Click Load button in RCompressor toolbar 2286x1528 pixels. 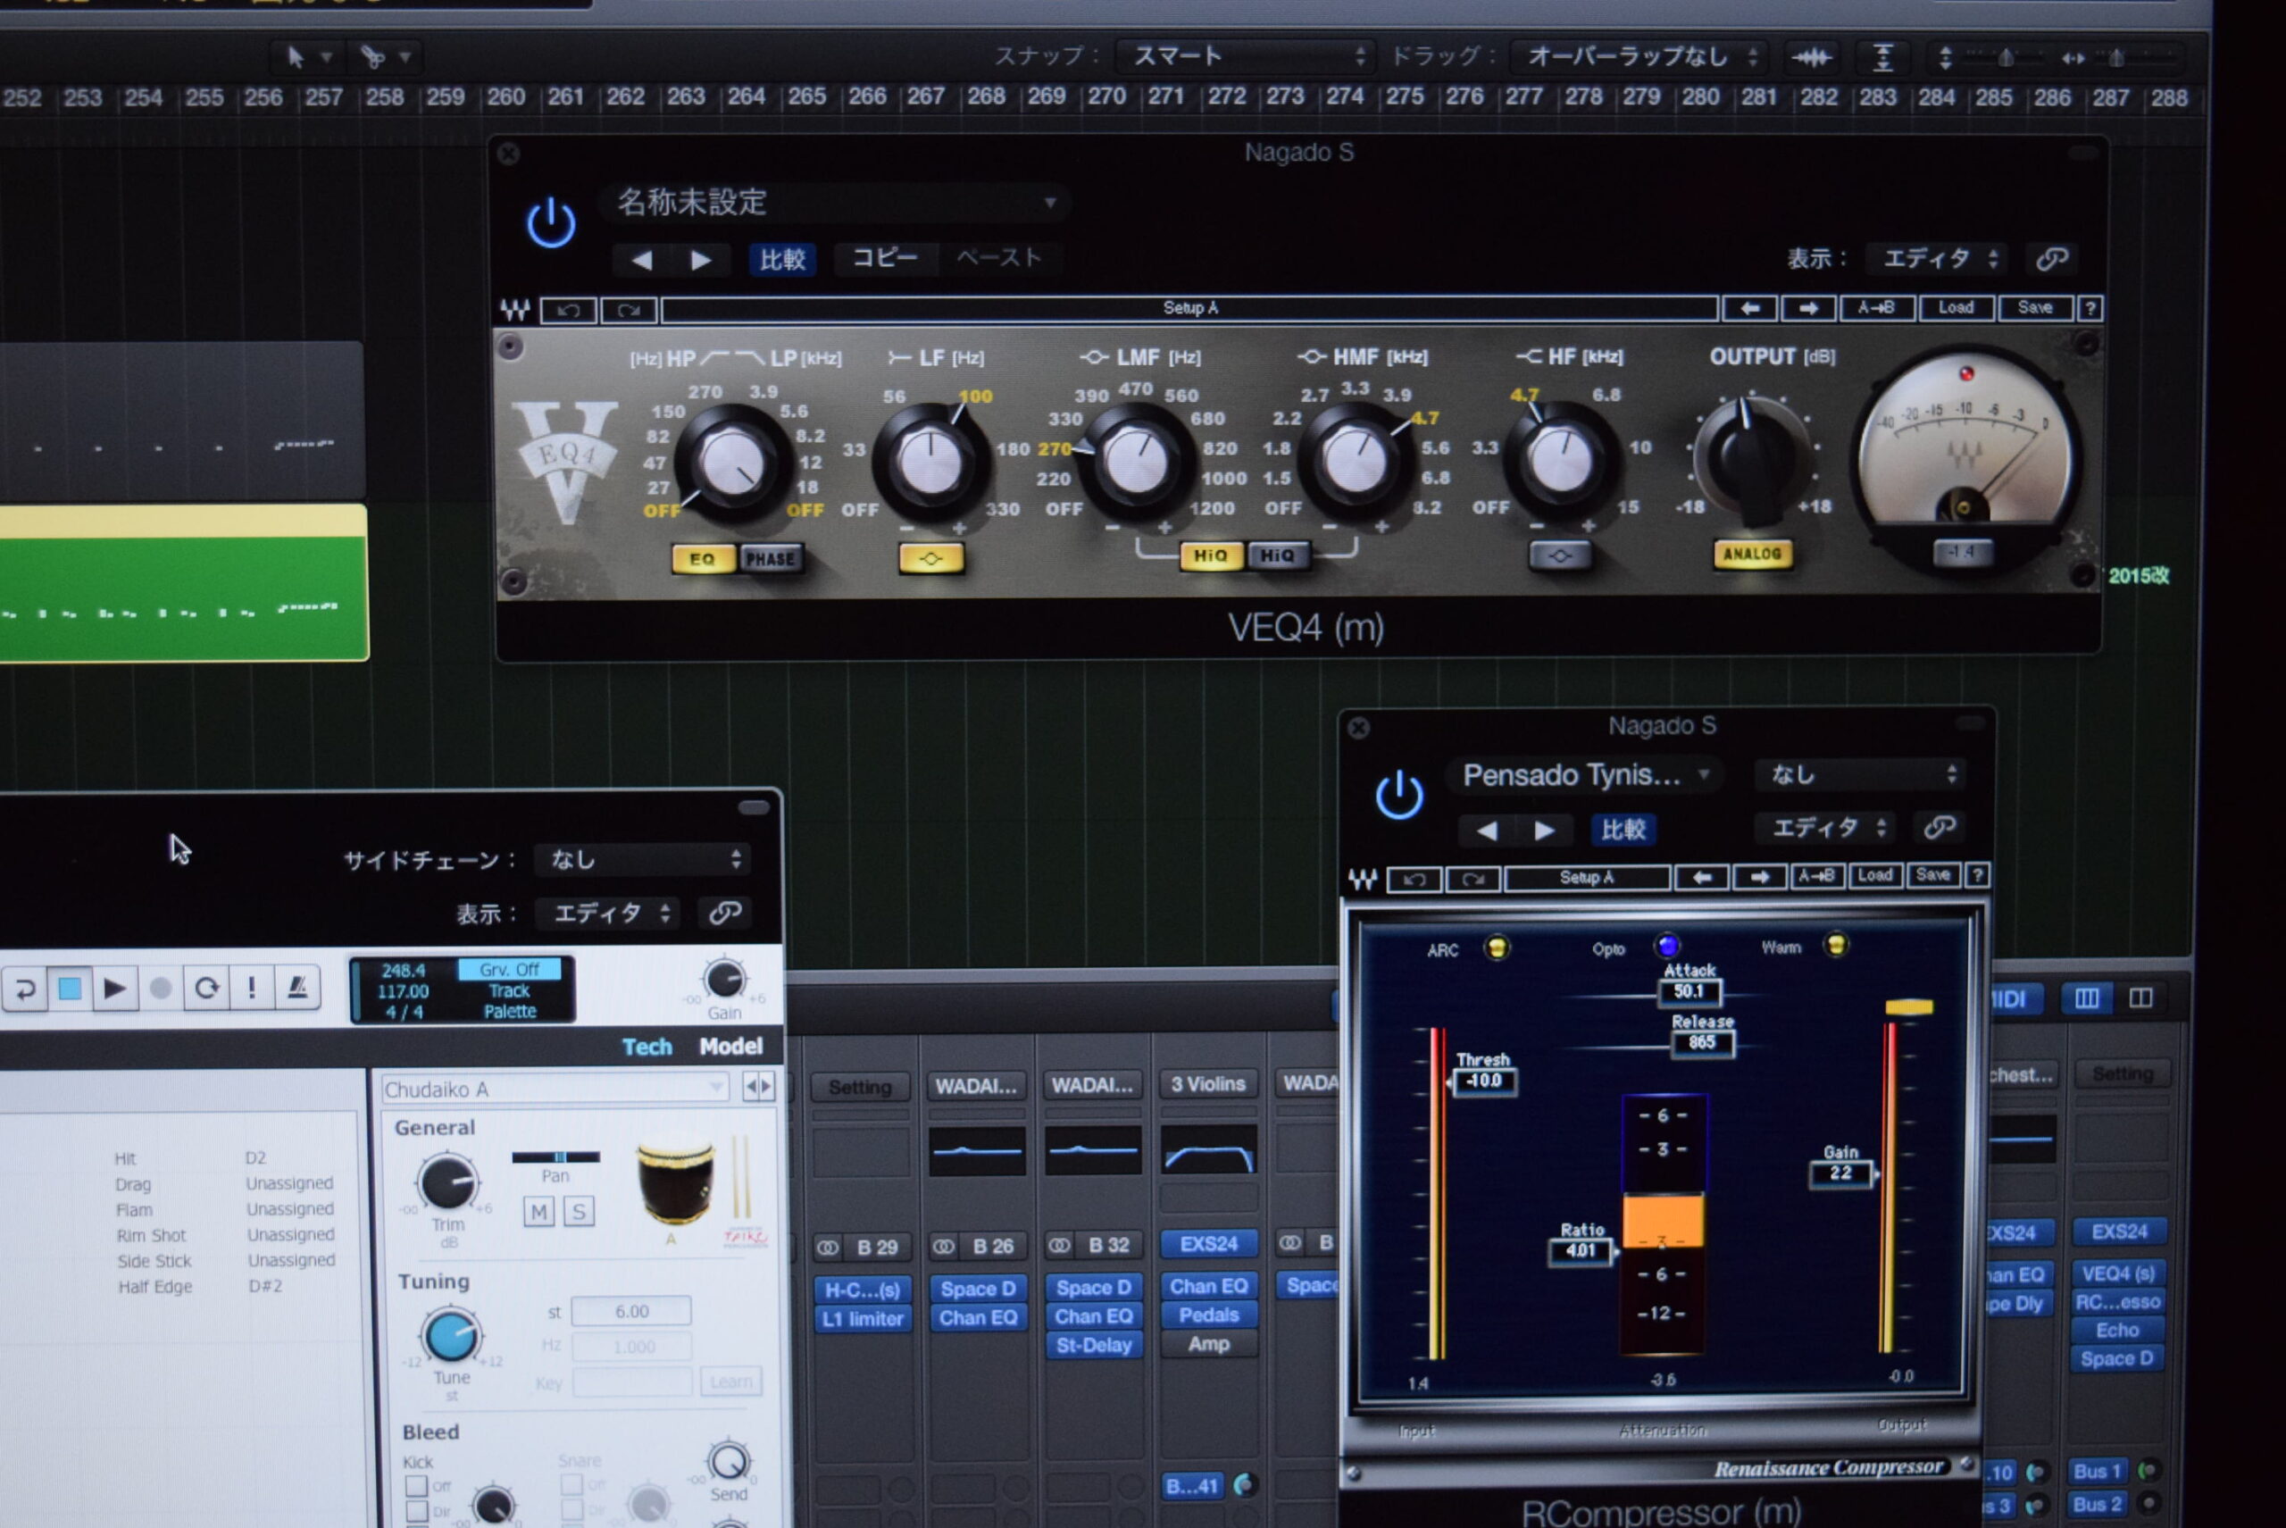pyautogui.click(x=1875, y=876)
